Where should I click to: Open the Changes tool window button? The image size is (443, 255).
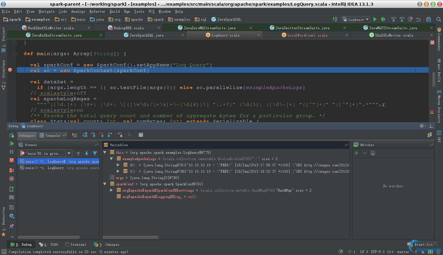(107, 244)
